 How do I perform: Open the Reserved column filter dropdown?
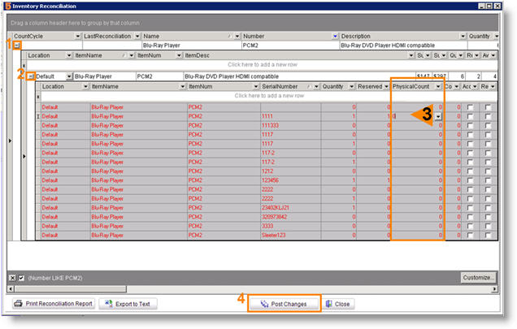point(386,87)
